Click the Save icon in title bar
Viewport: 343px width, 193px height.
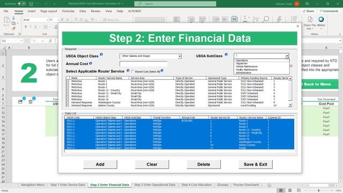pyautogui.click(x=31, y=4)
